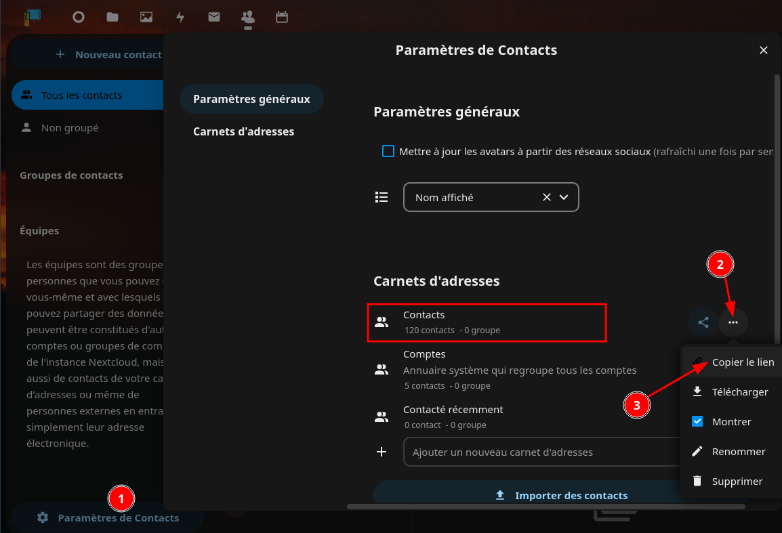Click the Nouveau contact button

pos(108,54)
